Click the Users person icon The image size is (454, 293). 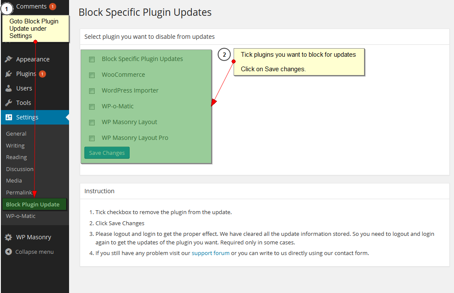9,88
